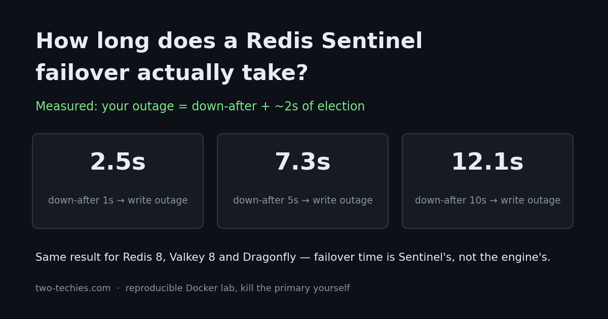The height and width of the screenshot is (319, 608).
Task: Click the 2.5s value
Action: pos(118,163)
